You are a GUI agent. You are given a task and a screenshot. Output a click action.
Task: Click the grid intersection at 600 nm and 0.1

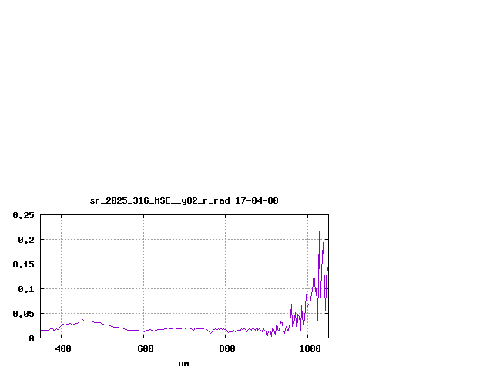(x=143, y=289)
